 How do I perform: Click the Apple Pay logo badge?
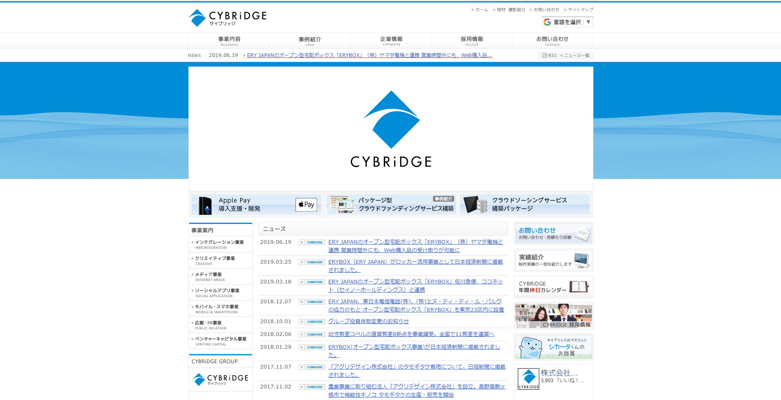[306, 205]
